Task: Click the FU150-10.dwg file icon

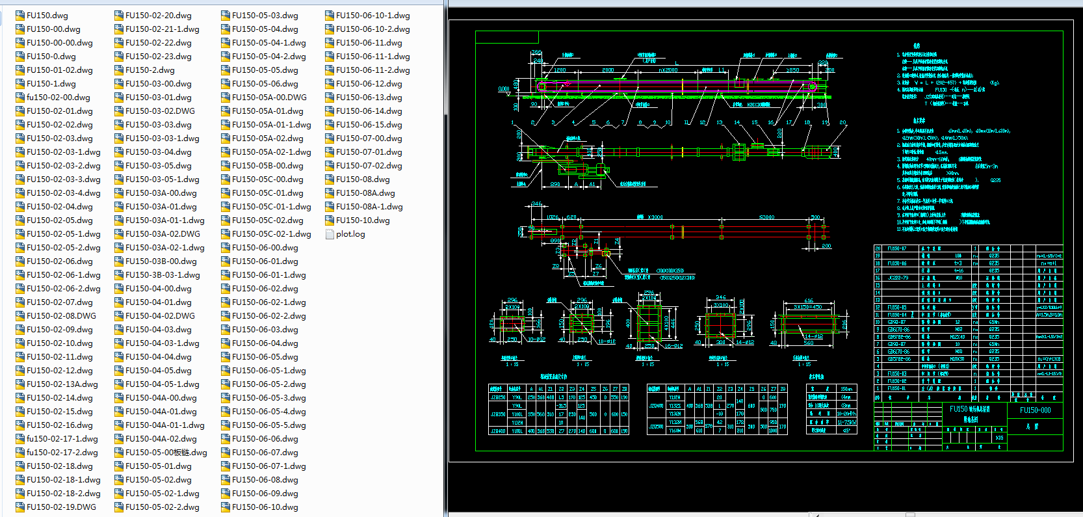Action: (330, 220)
